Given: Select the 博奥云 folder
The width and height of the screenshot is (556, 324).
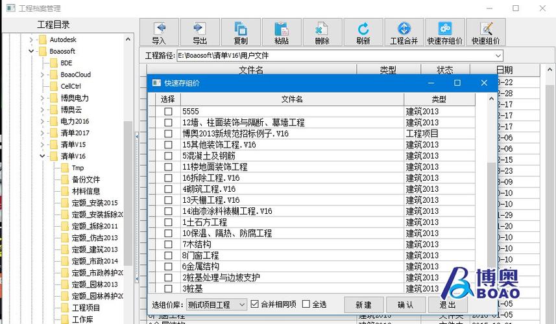Looking at the screenshot, I should [66, 110].
